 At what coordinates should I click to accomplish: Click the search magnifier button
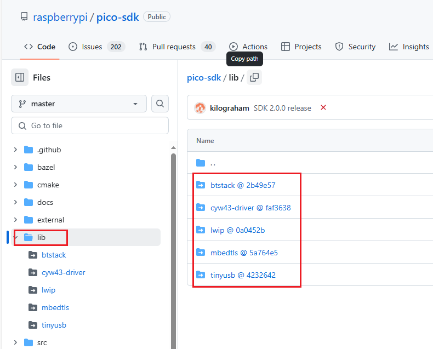point(160,104)
